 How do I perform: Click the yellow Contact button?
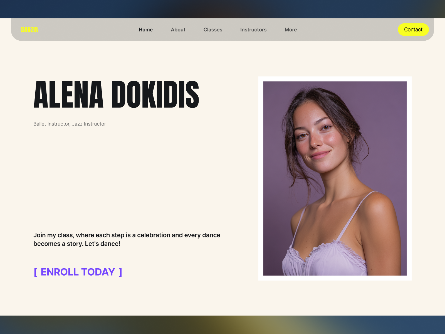[x=413, y=30]
